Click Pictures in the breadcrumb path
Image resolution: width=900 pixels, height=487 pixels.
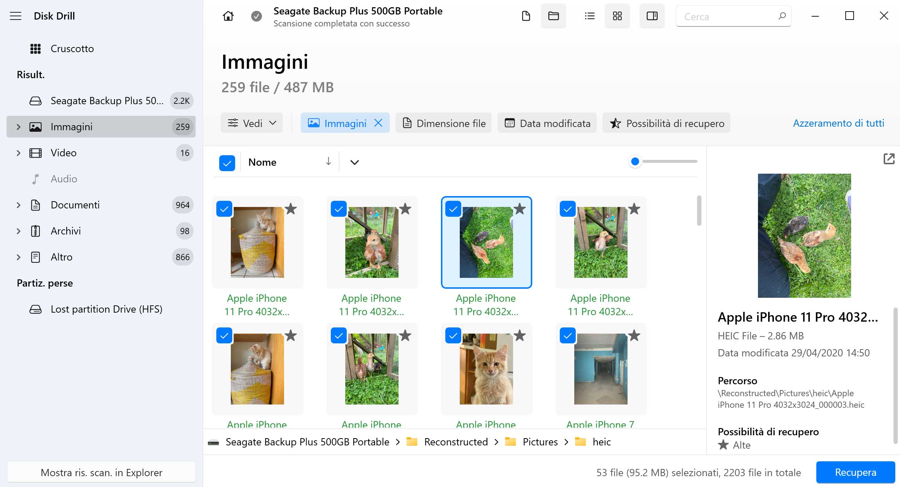540,442
